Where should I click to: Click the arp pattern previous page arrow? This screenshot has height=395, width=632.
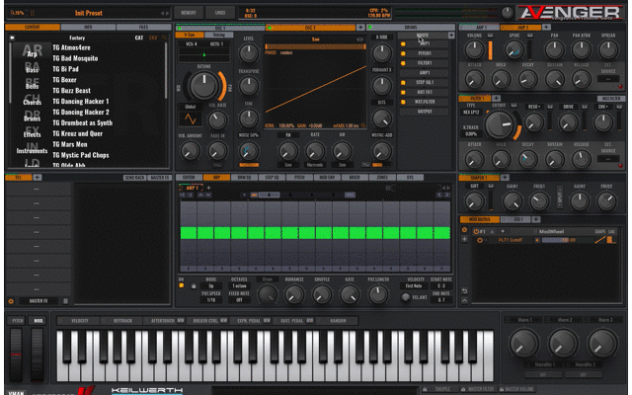pyautogui.click(x=439, y=195)
